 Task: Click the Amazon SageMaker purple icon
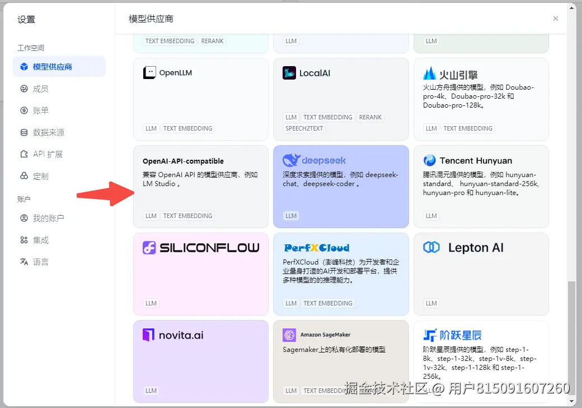pyautogui.click(x=289, y=335)
